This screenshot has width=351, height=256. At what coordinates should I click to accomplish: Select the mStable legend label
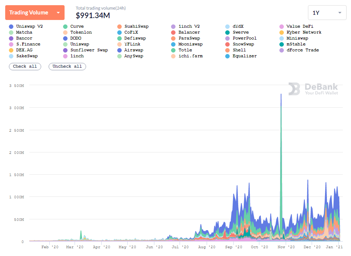[x=296, y=44]
